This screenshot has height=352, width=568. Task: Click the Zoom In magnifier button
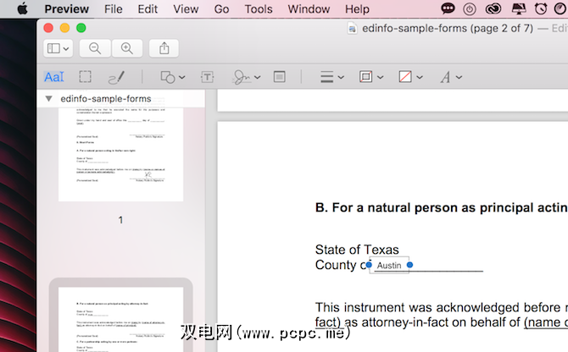pyautogui.click(x=127, y=48)
